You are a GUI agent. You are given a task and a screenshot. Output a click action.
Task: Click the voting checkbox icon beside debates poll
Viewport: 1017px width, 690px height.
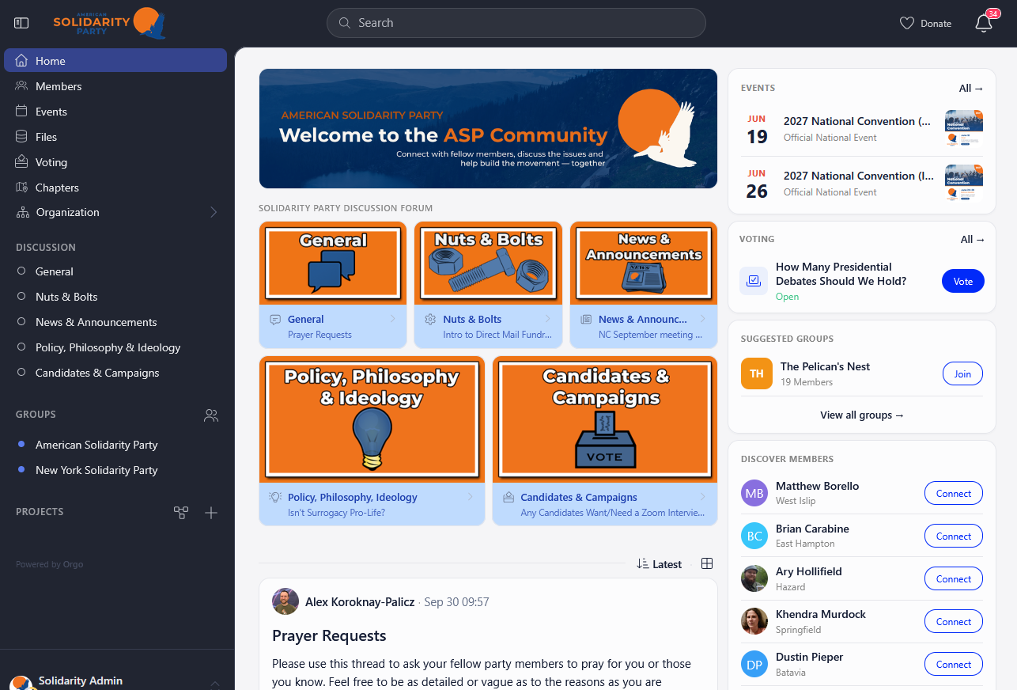coord(754,281)
